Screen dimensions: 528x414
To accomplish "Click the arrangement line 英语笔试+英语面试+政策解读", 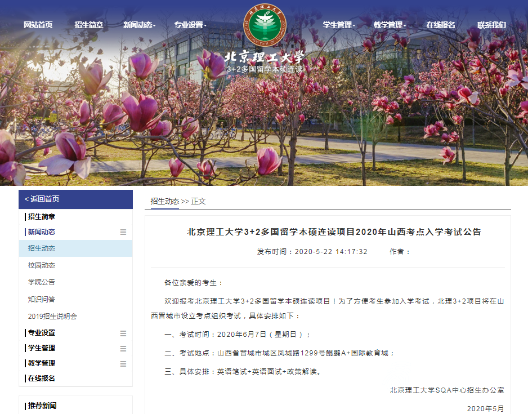I will click(x=243, y=372).
